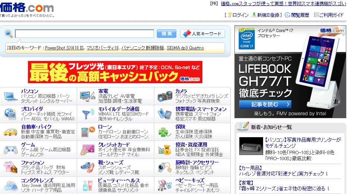
Task: Open the clover icon for 保険
Action: click(164, 132)
